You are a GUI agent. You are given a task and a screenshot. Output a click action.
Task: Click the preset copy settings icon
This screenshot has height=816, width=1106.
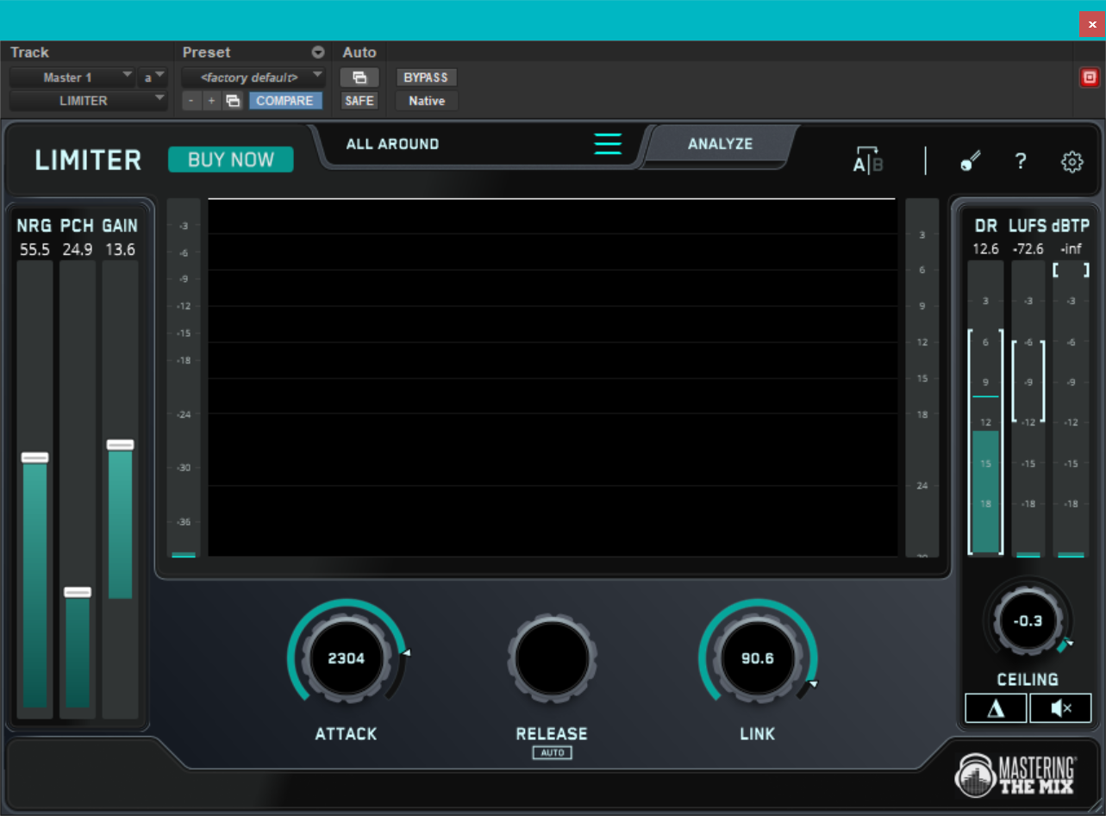233,101
